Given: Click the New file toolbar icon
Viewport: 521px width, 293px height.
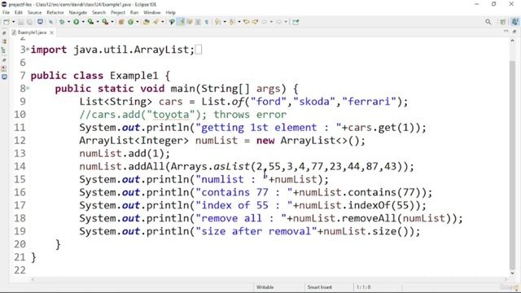Looking at the screenshot, I should coord(7,22).
